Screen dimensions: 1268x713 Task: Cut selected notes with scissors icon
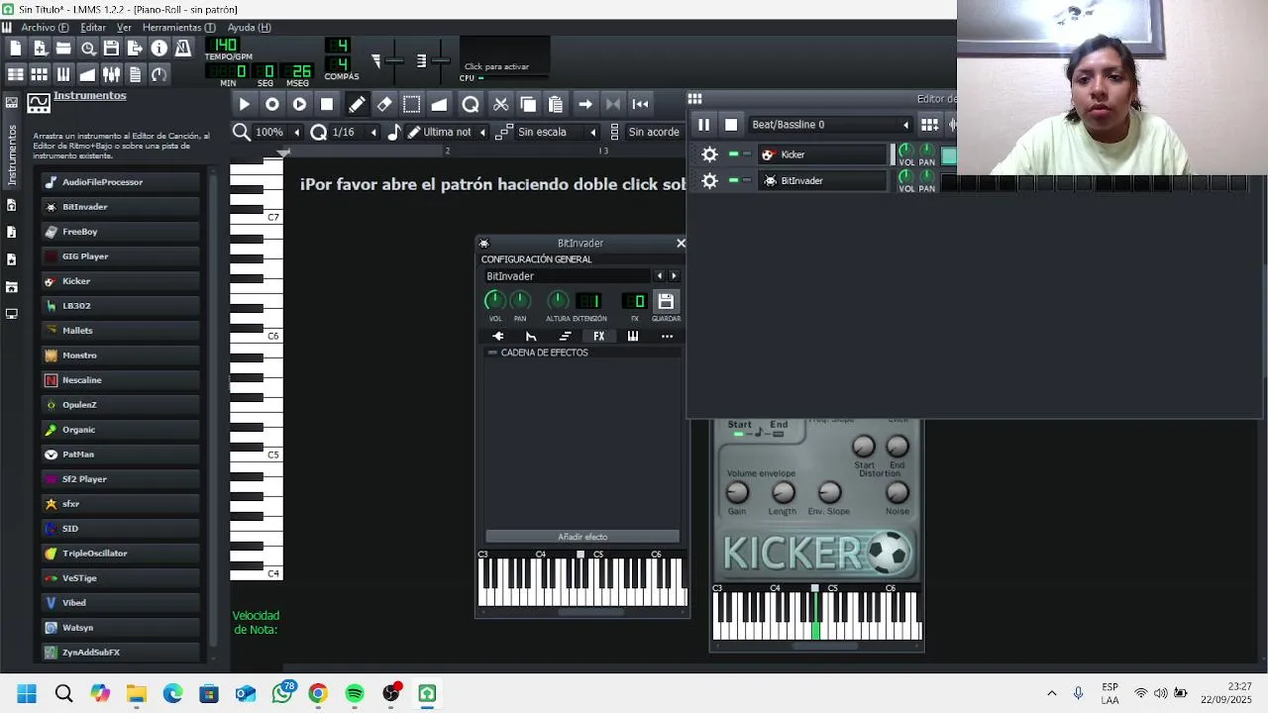click(x=500, y=104)
